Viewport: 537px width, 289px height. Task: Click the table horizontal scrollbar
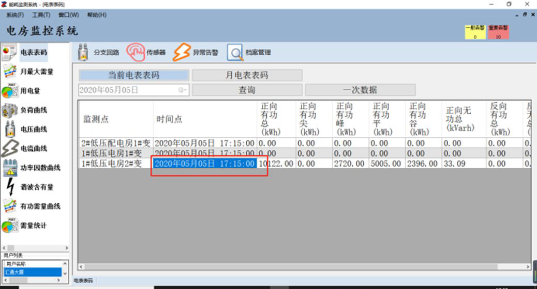[290, 266]
